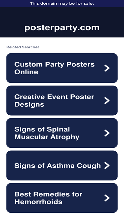Click the word 'Online' in first card
Viewport: 124px width, 221px height.
pos(26,72)
